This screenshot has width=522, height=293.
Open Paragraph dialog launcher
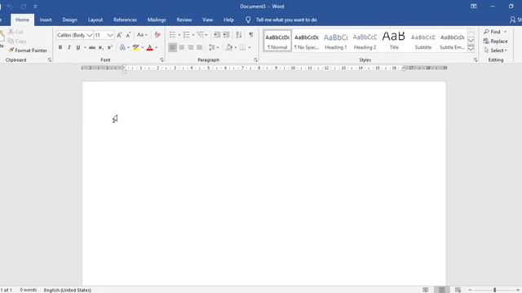pos(255,60)
